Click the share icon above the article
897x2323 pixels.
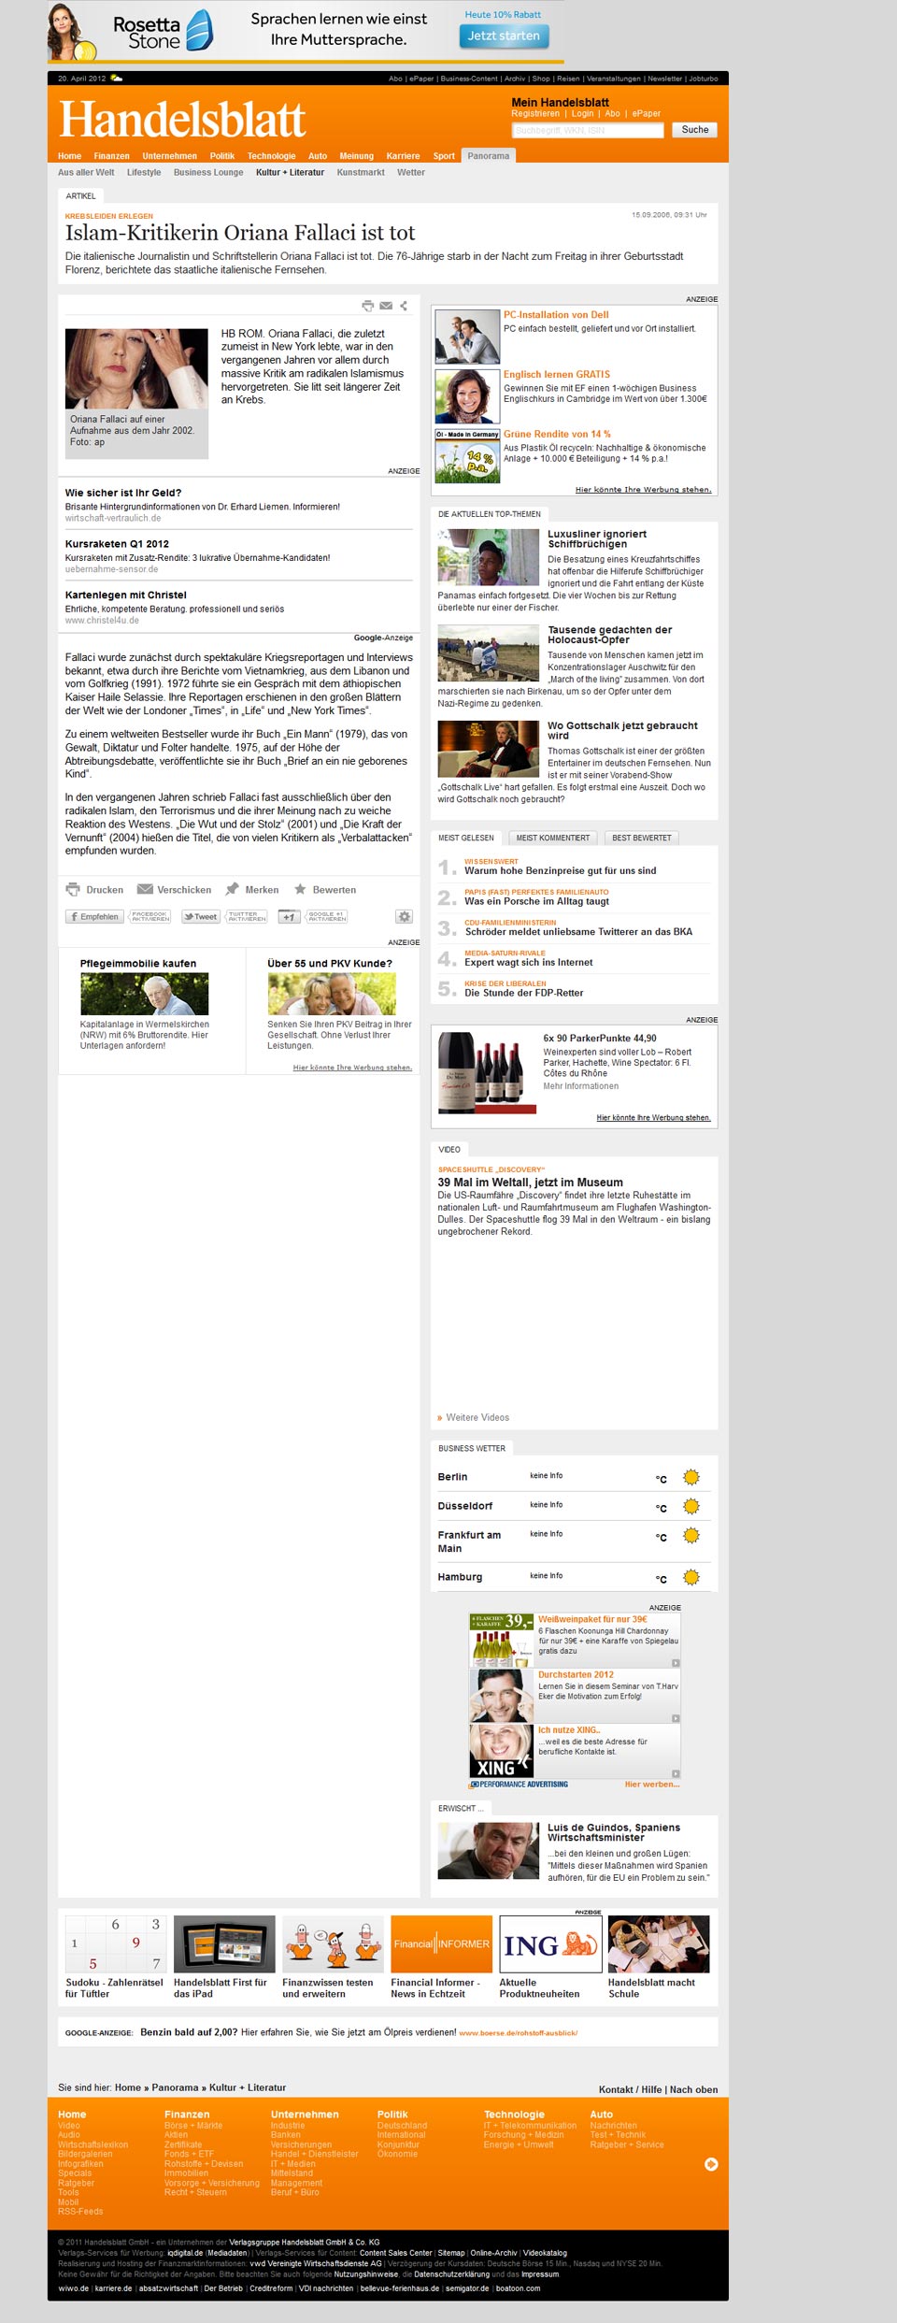point(404,306)
